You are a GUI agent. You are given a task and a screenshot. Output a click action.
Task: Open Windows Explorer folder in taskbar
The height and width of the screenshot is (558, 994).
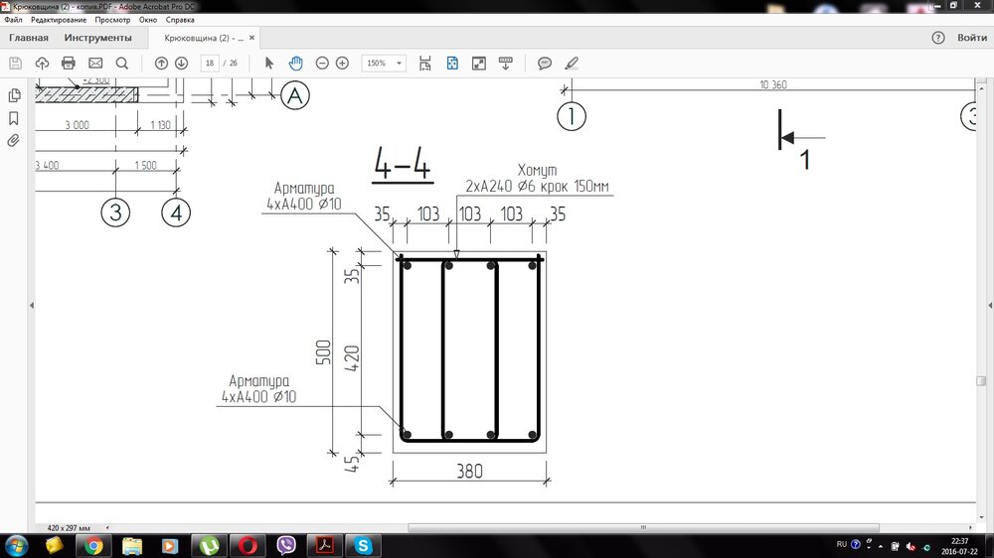[x=132, y=545]
